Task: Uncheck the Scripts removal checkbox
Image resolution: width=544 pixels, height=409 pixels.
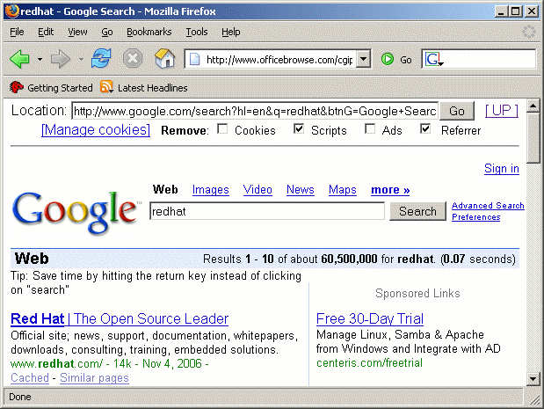Action: pyautogui.click(x=299, y=130)
